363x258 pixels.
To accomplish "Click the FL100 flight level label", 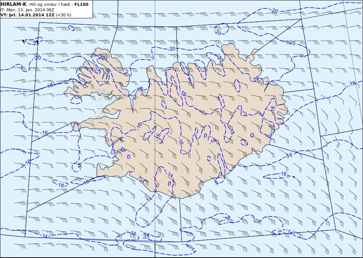I will 81,4.
